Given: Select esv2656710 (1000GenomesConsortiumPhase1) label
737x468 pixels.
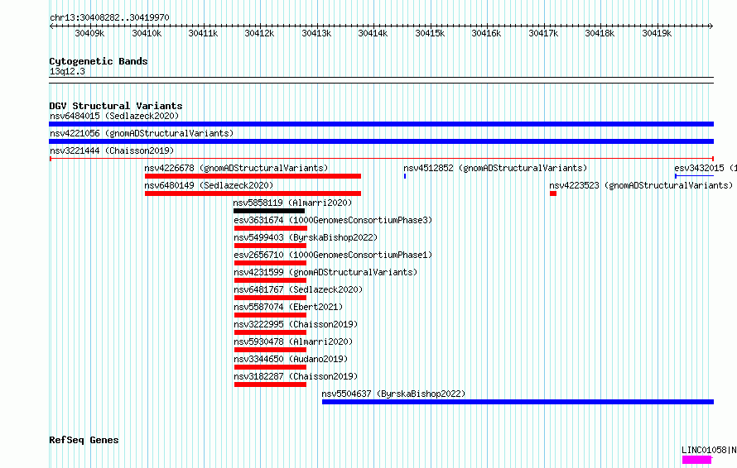Looking at the screenshot, I should [333, 255].
